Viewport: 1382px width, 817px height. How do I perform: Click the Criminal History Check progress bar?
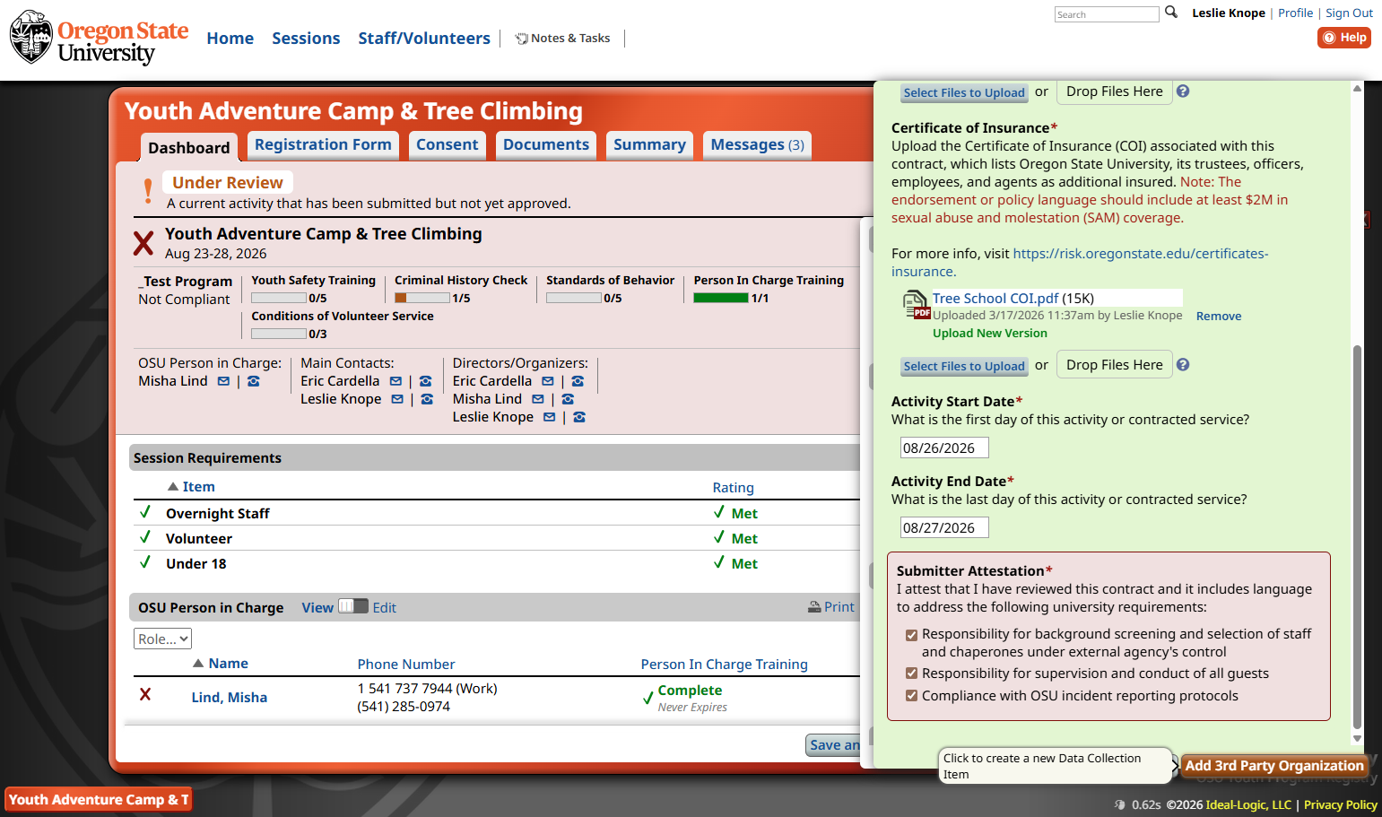[x=422, y=298]
